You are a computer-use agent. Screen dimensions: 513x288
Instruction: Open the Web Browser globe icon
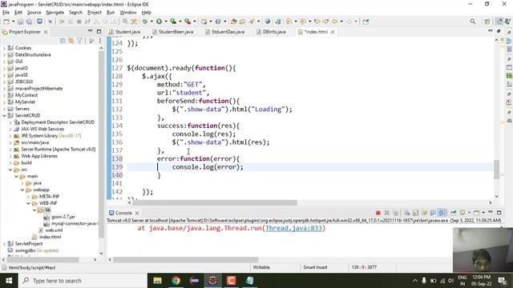click(267, 22)
